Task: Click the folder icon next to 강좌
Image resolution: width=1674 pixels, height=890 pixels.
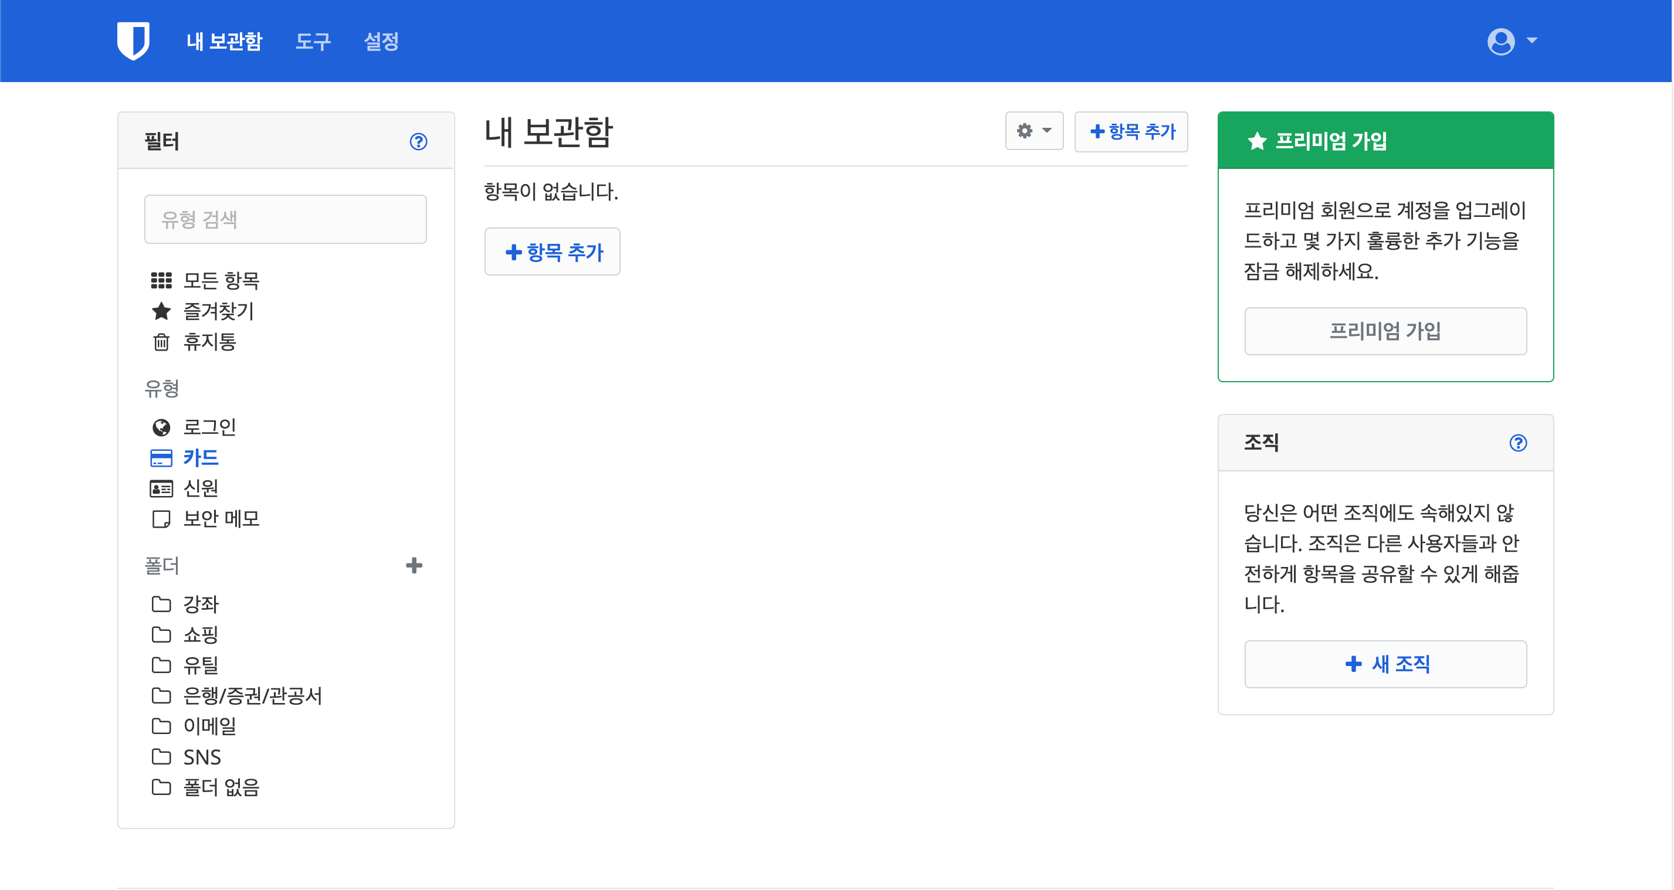Action: point(161,603)
